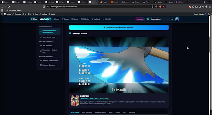Click the site header search magnifier icon

point(148,19)
